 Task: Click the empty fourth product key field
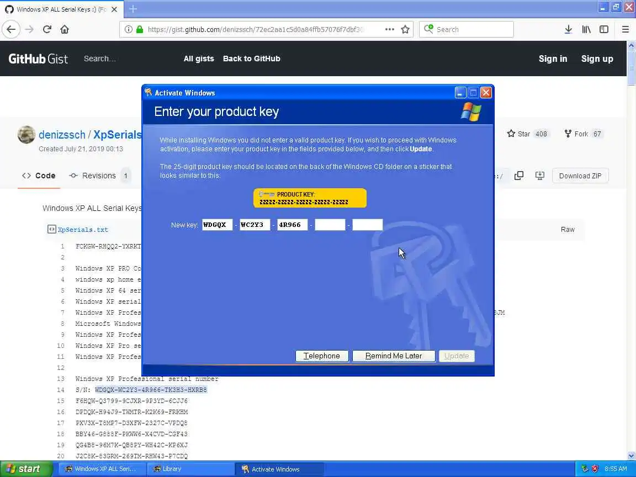(330, 225)
